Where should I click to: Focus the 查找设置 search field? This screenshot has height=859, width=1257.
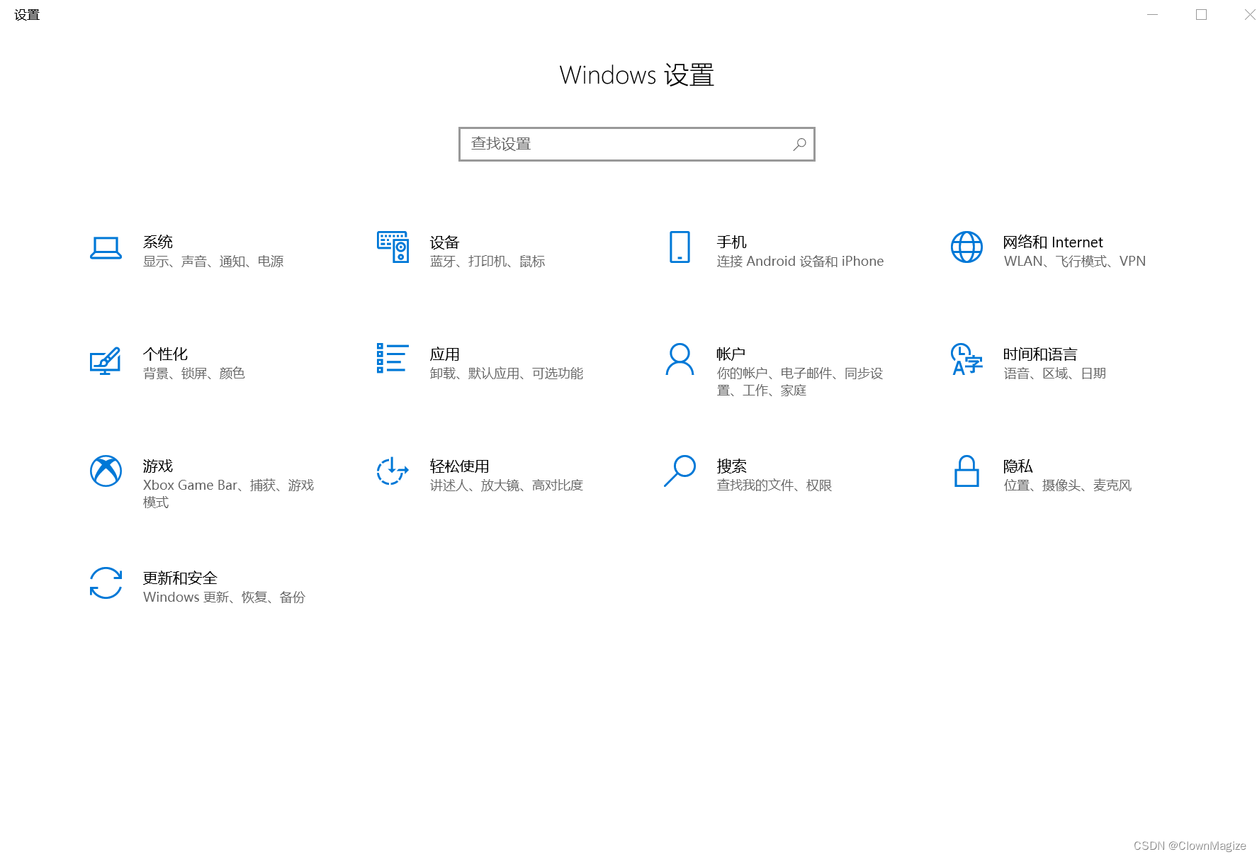[636, 145]
